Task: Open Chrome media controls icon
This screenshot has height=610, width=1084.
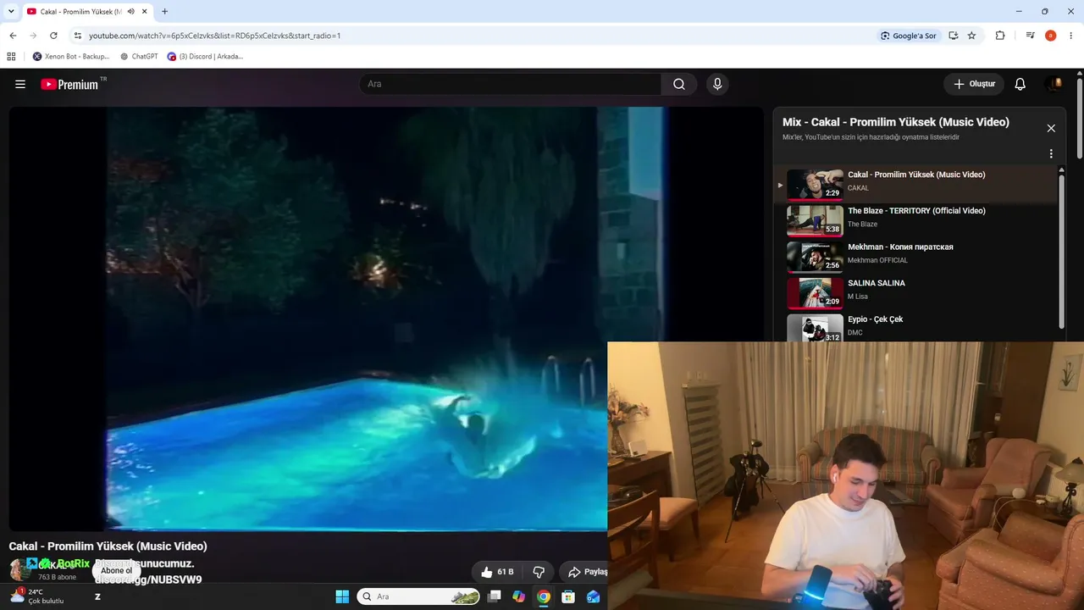Action: [x=1030, y=36]
